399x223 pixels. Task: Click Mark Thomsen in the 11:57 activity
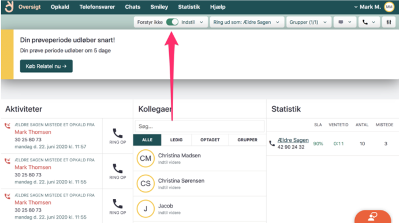pos(33,132)
